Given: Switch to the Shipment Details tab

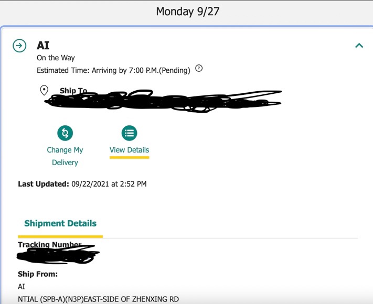Looking at the screenshot, I should [60, 223].
